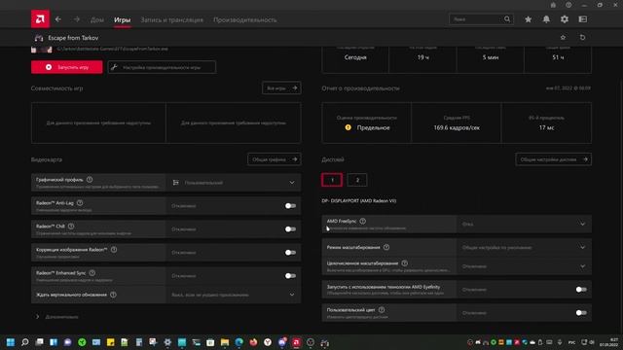The height and width of the screenshot is (350, 623).
Task: Go back with the left arrow
Action: [x=58, y=19]
